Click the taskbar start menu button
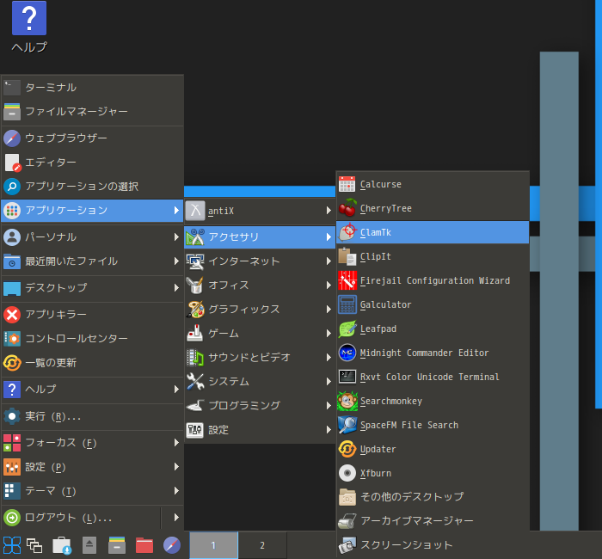 [x=12, y=545]
